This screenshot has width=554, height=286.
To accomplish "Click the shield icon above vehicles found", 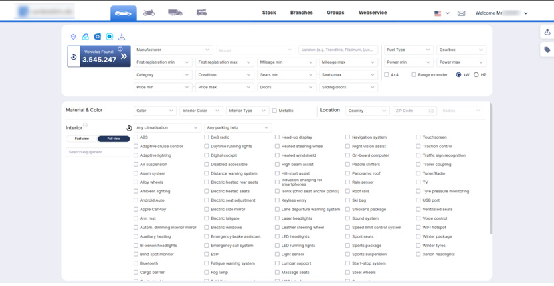I will (73, 37).
